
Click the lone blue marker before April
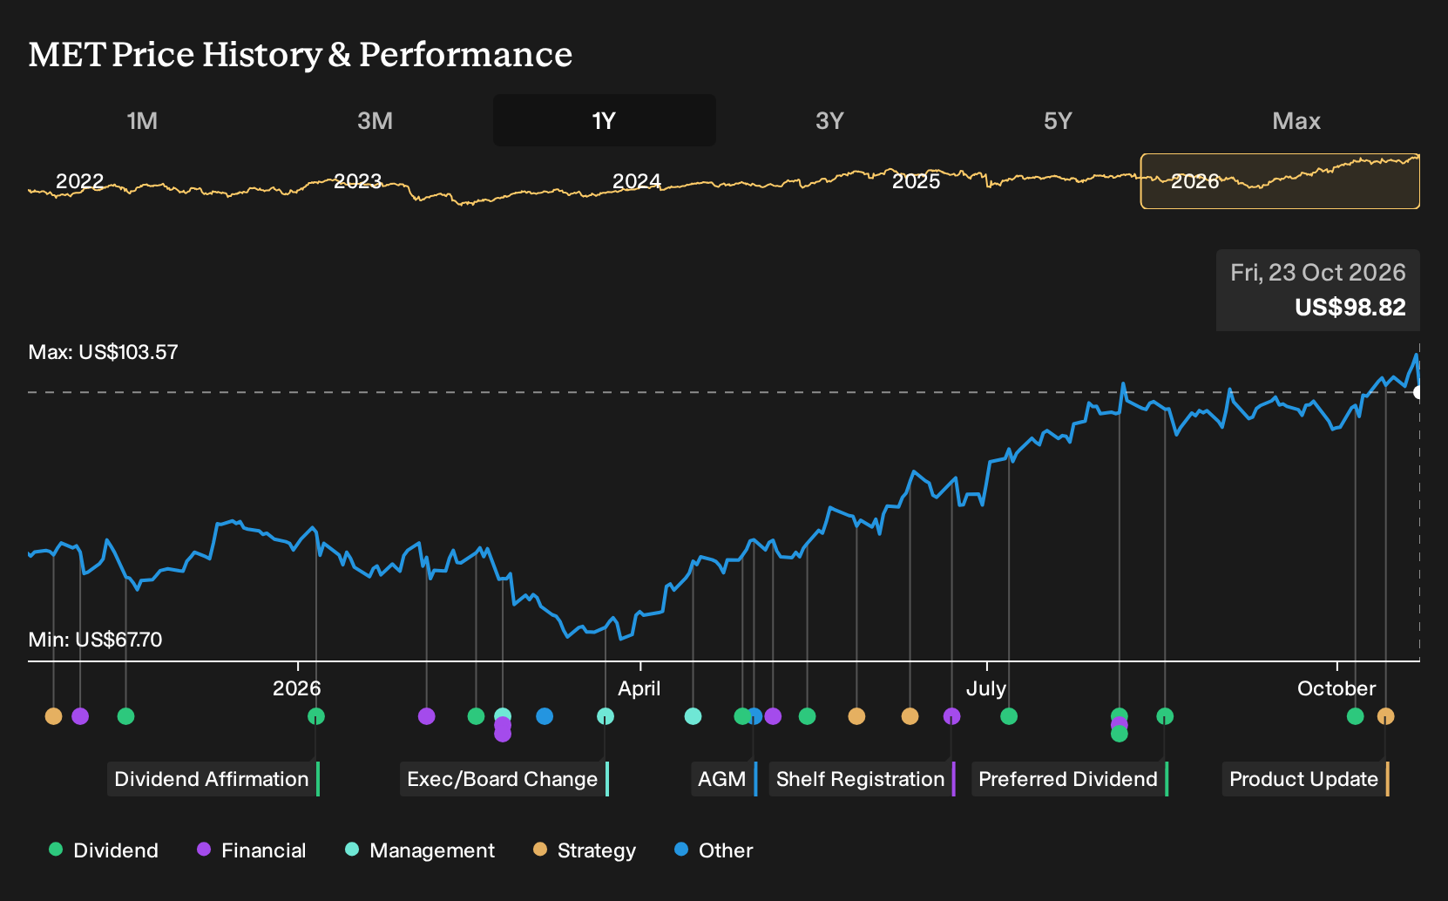click(545, 716)
